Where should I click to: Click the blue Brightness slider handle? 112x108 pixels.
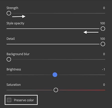(x=55, y=75)
